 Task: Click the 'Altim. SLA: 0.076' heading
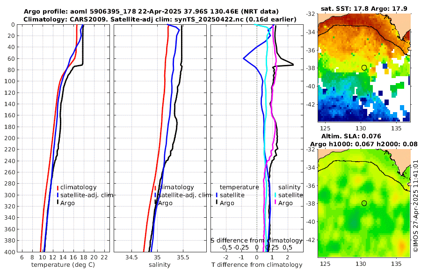(x=351, y=136)
